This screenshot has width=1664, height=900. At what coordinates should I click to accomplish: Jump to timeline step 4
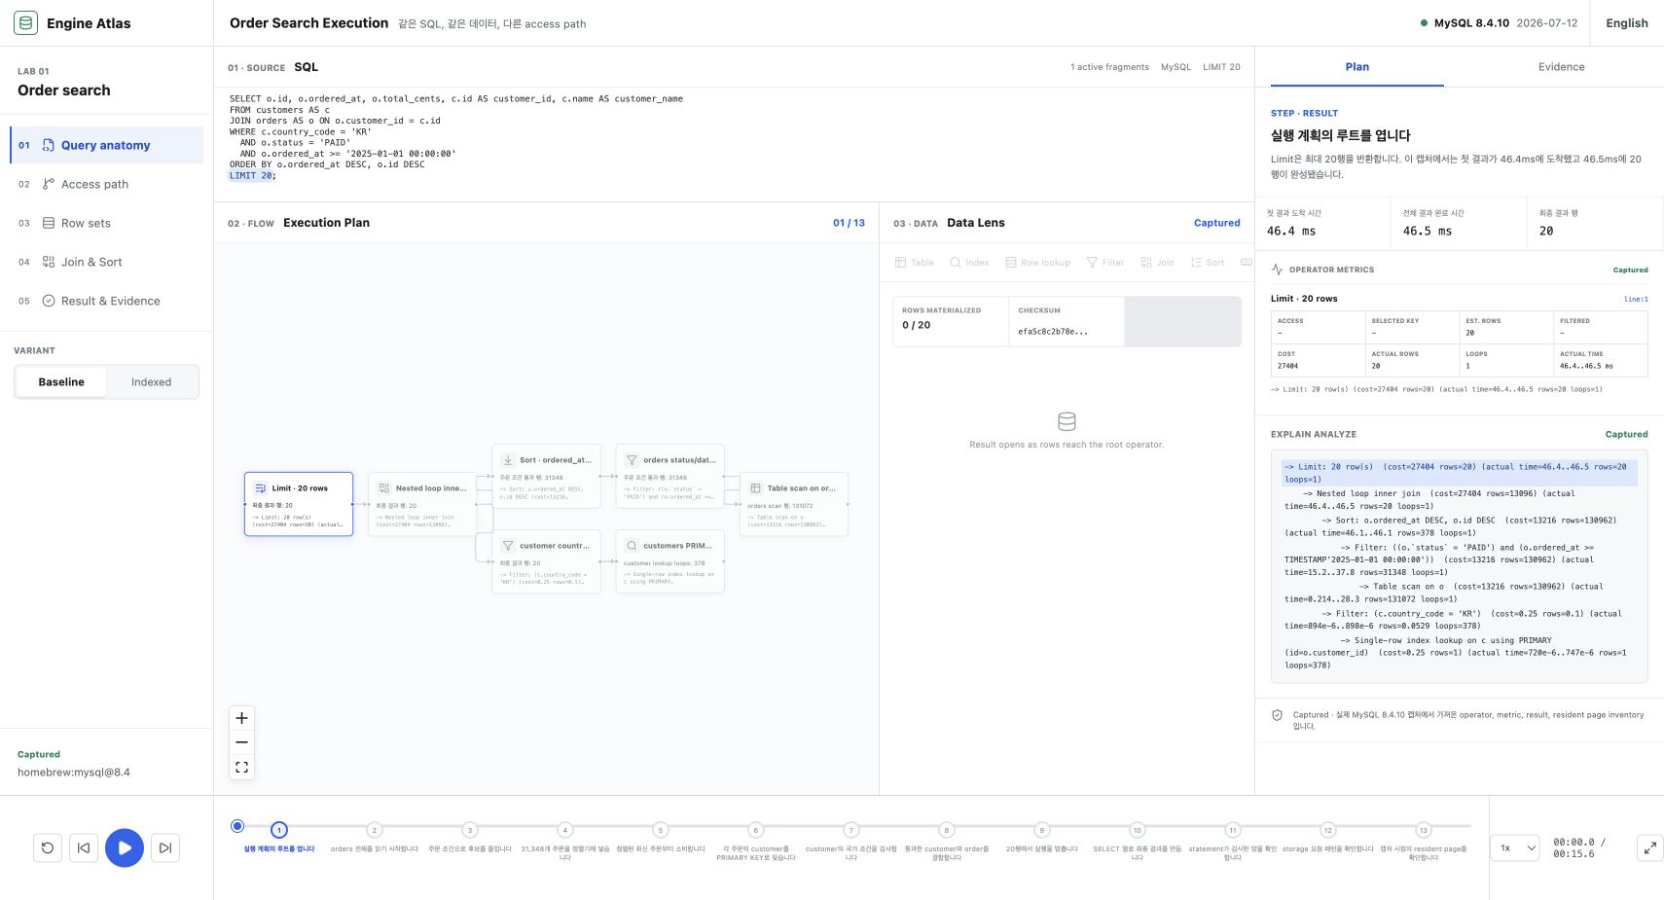[565, 830]
